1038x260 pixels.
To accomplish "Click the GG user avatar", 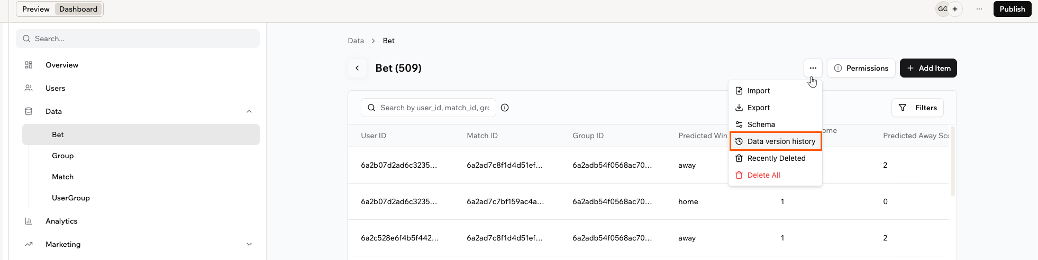I will tap(942, 9).
